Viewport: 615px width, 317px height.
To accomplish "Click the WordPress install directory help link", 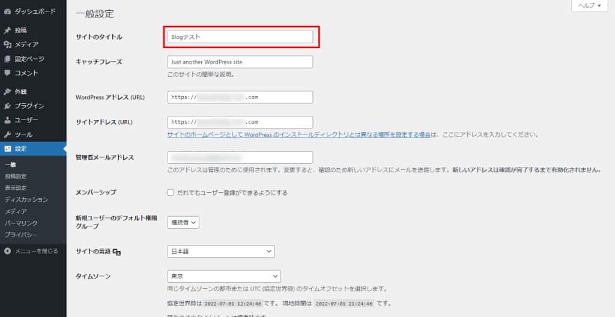I will click(x=298, y=135).
